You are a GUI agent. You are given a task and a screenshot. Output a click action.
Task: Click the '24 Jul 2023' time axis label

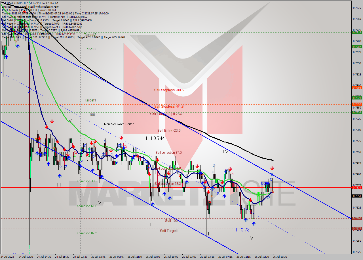(x=8, y=257)
